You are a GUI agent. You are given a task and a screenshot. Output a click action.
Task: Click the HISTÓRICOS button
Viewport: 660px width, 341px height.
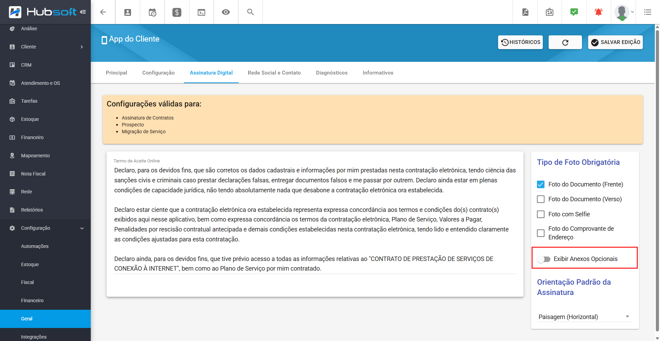click(520, 42)
